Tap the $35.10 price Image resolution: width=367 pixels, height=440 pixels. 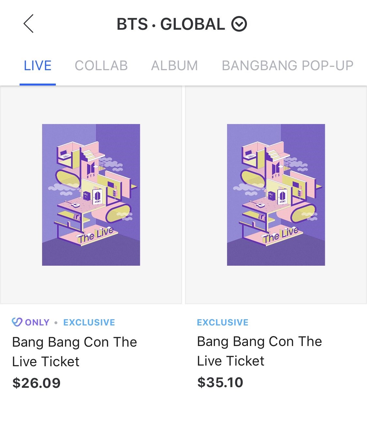pos(220,382)
